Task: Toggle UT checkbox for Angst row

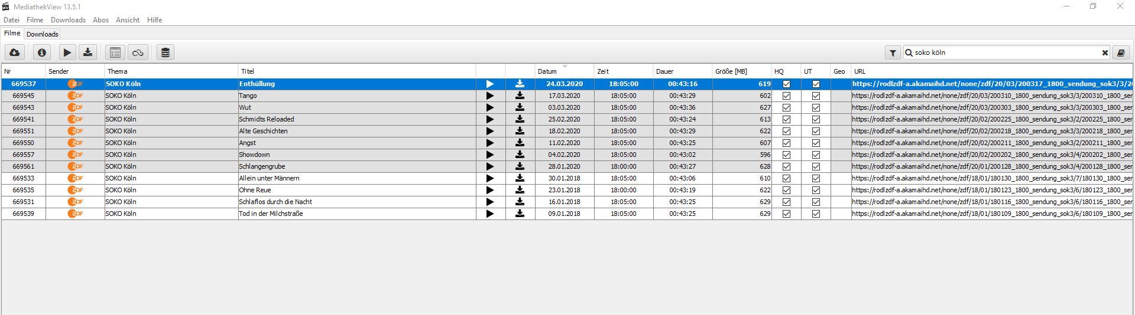Action: (x=816, y=143)
